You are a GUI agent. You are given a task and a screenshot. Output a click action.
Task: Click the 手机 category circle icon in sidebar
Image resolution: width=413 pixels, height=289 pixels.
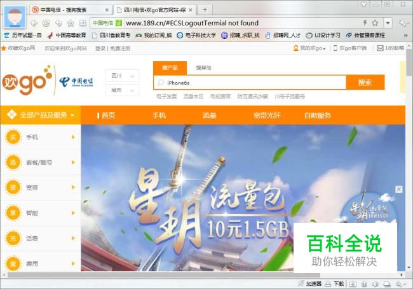click(x=13, y=137)
